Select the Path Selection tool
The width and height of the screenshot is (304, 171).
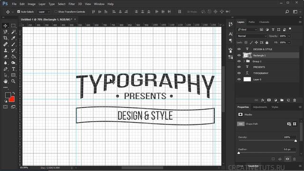click(5, 75)
